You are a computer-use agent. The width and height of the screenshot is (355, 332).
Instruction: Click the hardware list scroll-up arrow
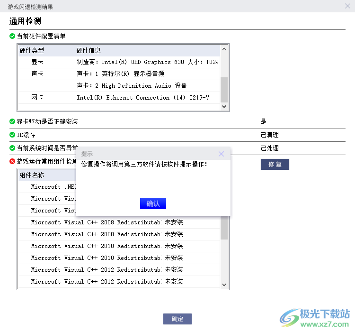[x=224, y=49]
